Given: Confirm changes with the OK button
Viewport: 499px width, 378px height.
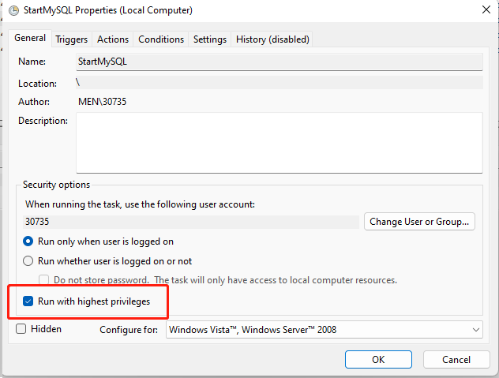Looking at the screenshot, I should tap(378, 359).
